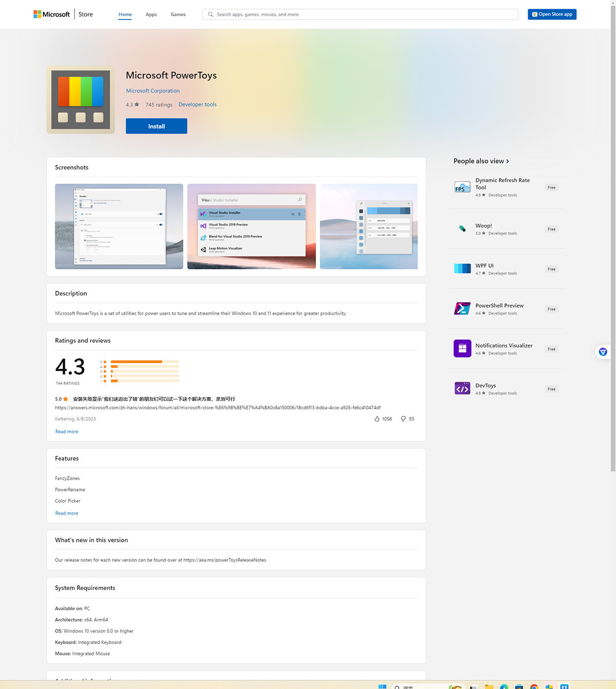
Task: Click the blue floating shield icon
Action: point(603,352)
